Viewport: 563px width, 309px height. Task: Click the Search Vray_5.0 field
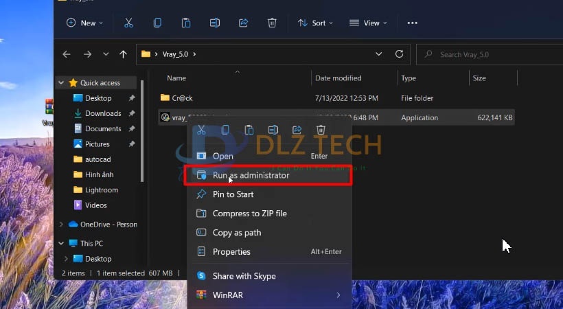[490, 55]
